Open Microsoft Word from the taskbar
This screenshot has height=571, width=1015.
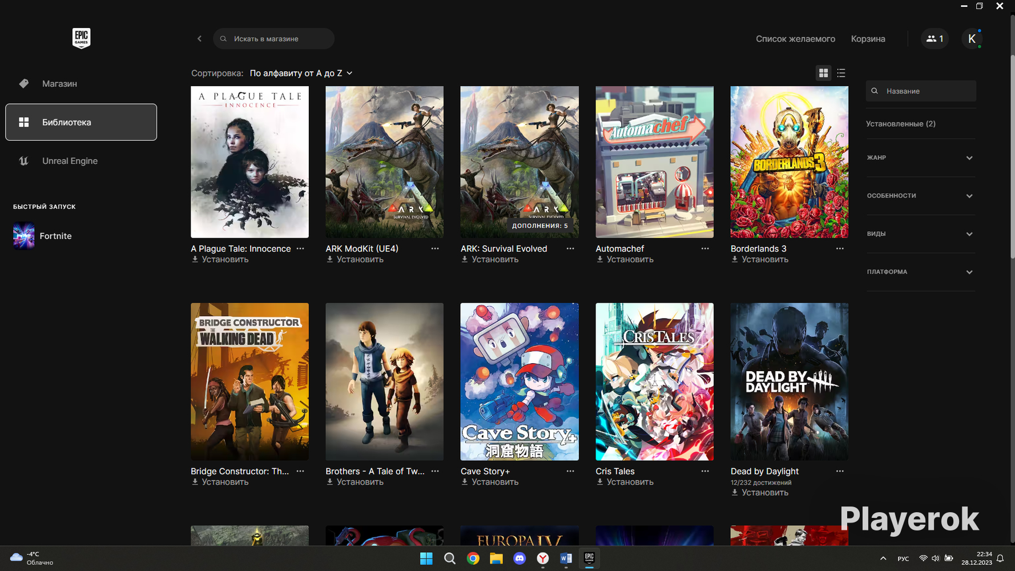(x=566, y=558)
